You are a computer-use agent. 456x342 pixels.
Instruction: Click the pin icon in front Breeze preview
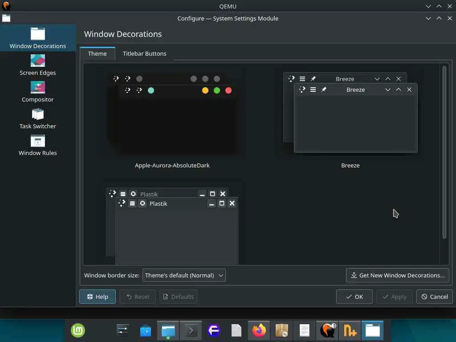click(324, 90)
